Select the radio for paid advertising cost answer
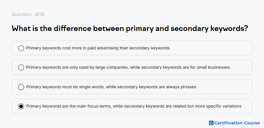 click(x=21, y=48)
